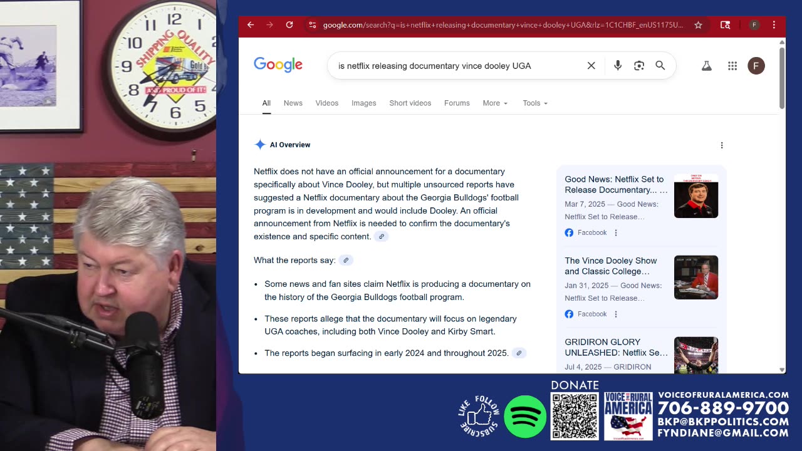Click the Like Follow Subscribe thumbs-up badge
This screenshot has height=451, width=802.
pyautogui.click(x=479, y=416)
